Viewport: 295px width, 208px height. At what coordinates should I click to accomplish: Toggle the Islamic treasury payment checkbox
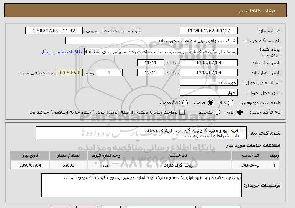click(182, 112)
